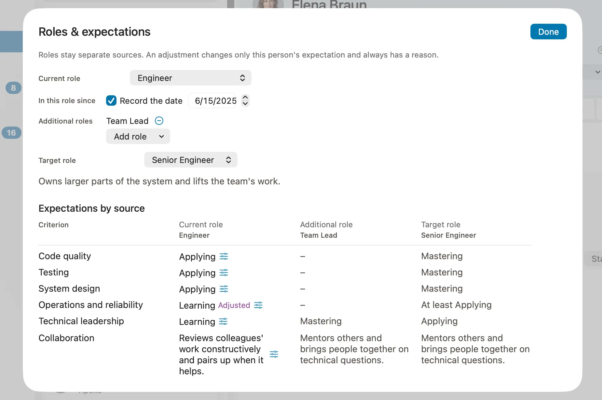The image size is (602, 400).
Task: Click Mastering target for Code quality
Action: click(x=442, y=256)
